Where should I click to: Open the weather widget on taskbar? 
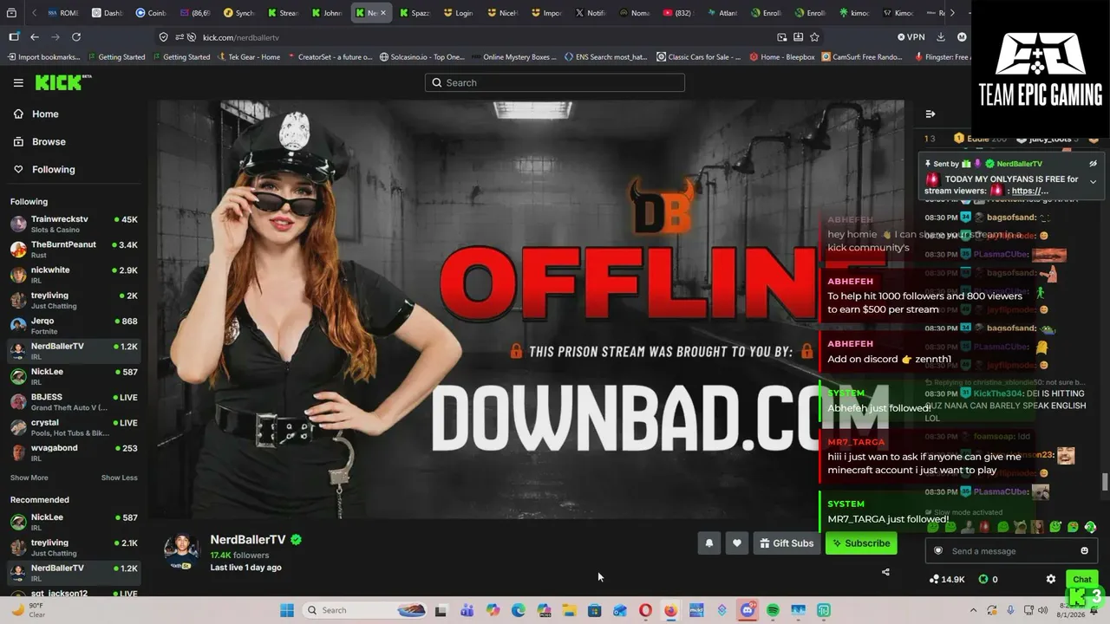[29, 610]
